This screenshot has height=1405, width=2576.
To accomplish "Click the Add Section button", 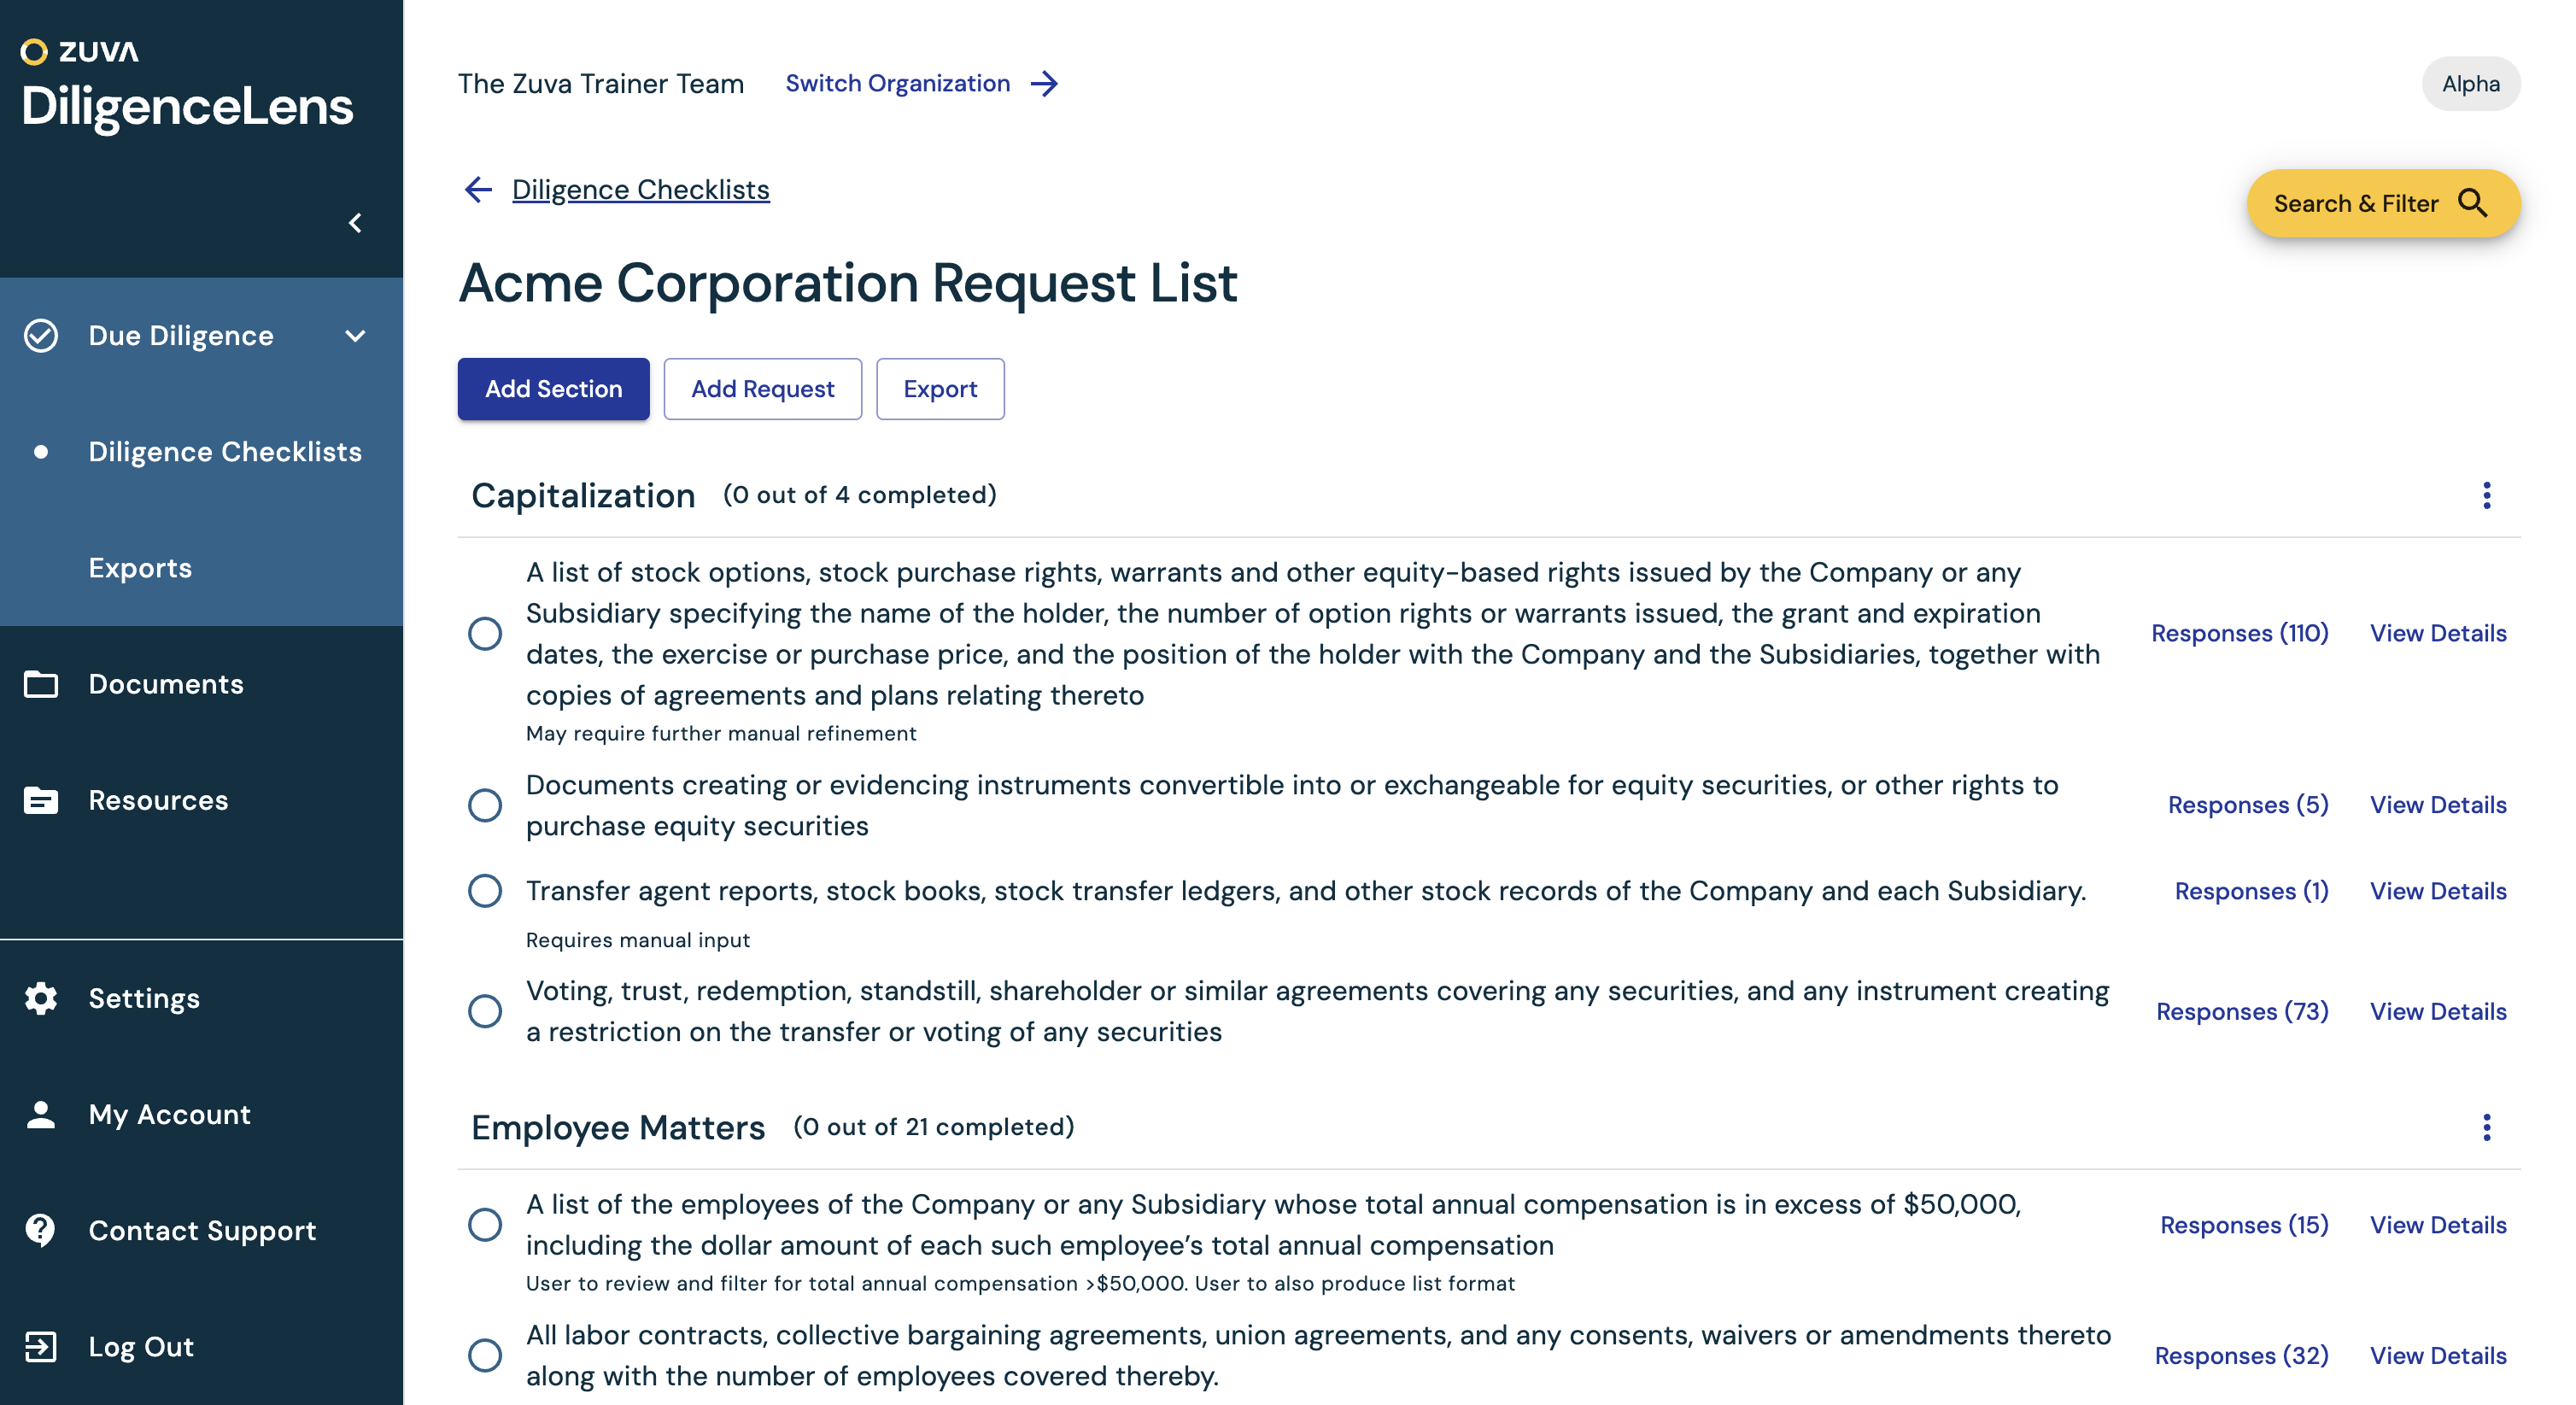I will pyautogui.click(x=553, y=389).
